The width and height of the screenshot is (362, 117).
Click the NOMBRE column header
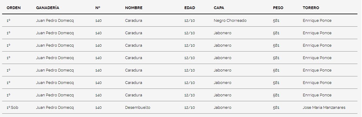click(134, 8)
